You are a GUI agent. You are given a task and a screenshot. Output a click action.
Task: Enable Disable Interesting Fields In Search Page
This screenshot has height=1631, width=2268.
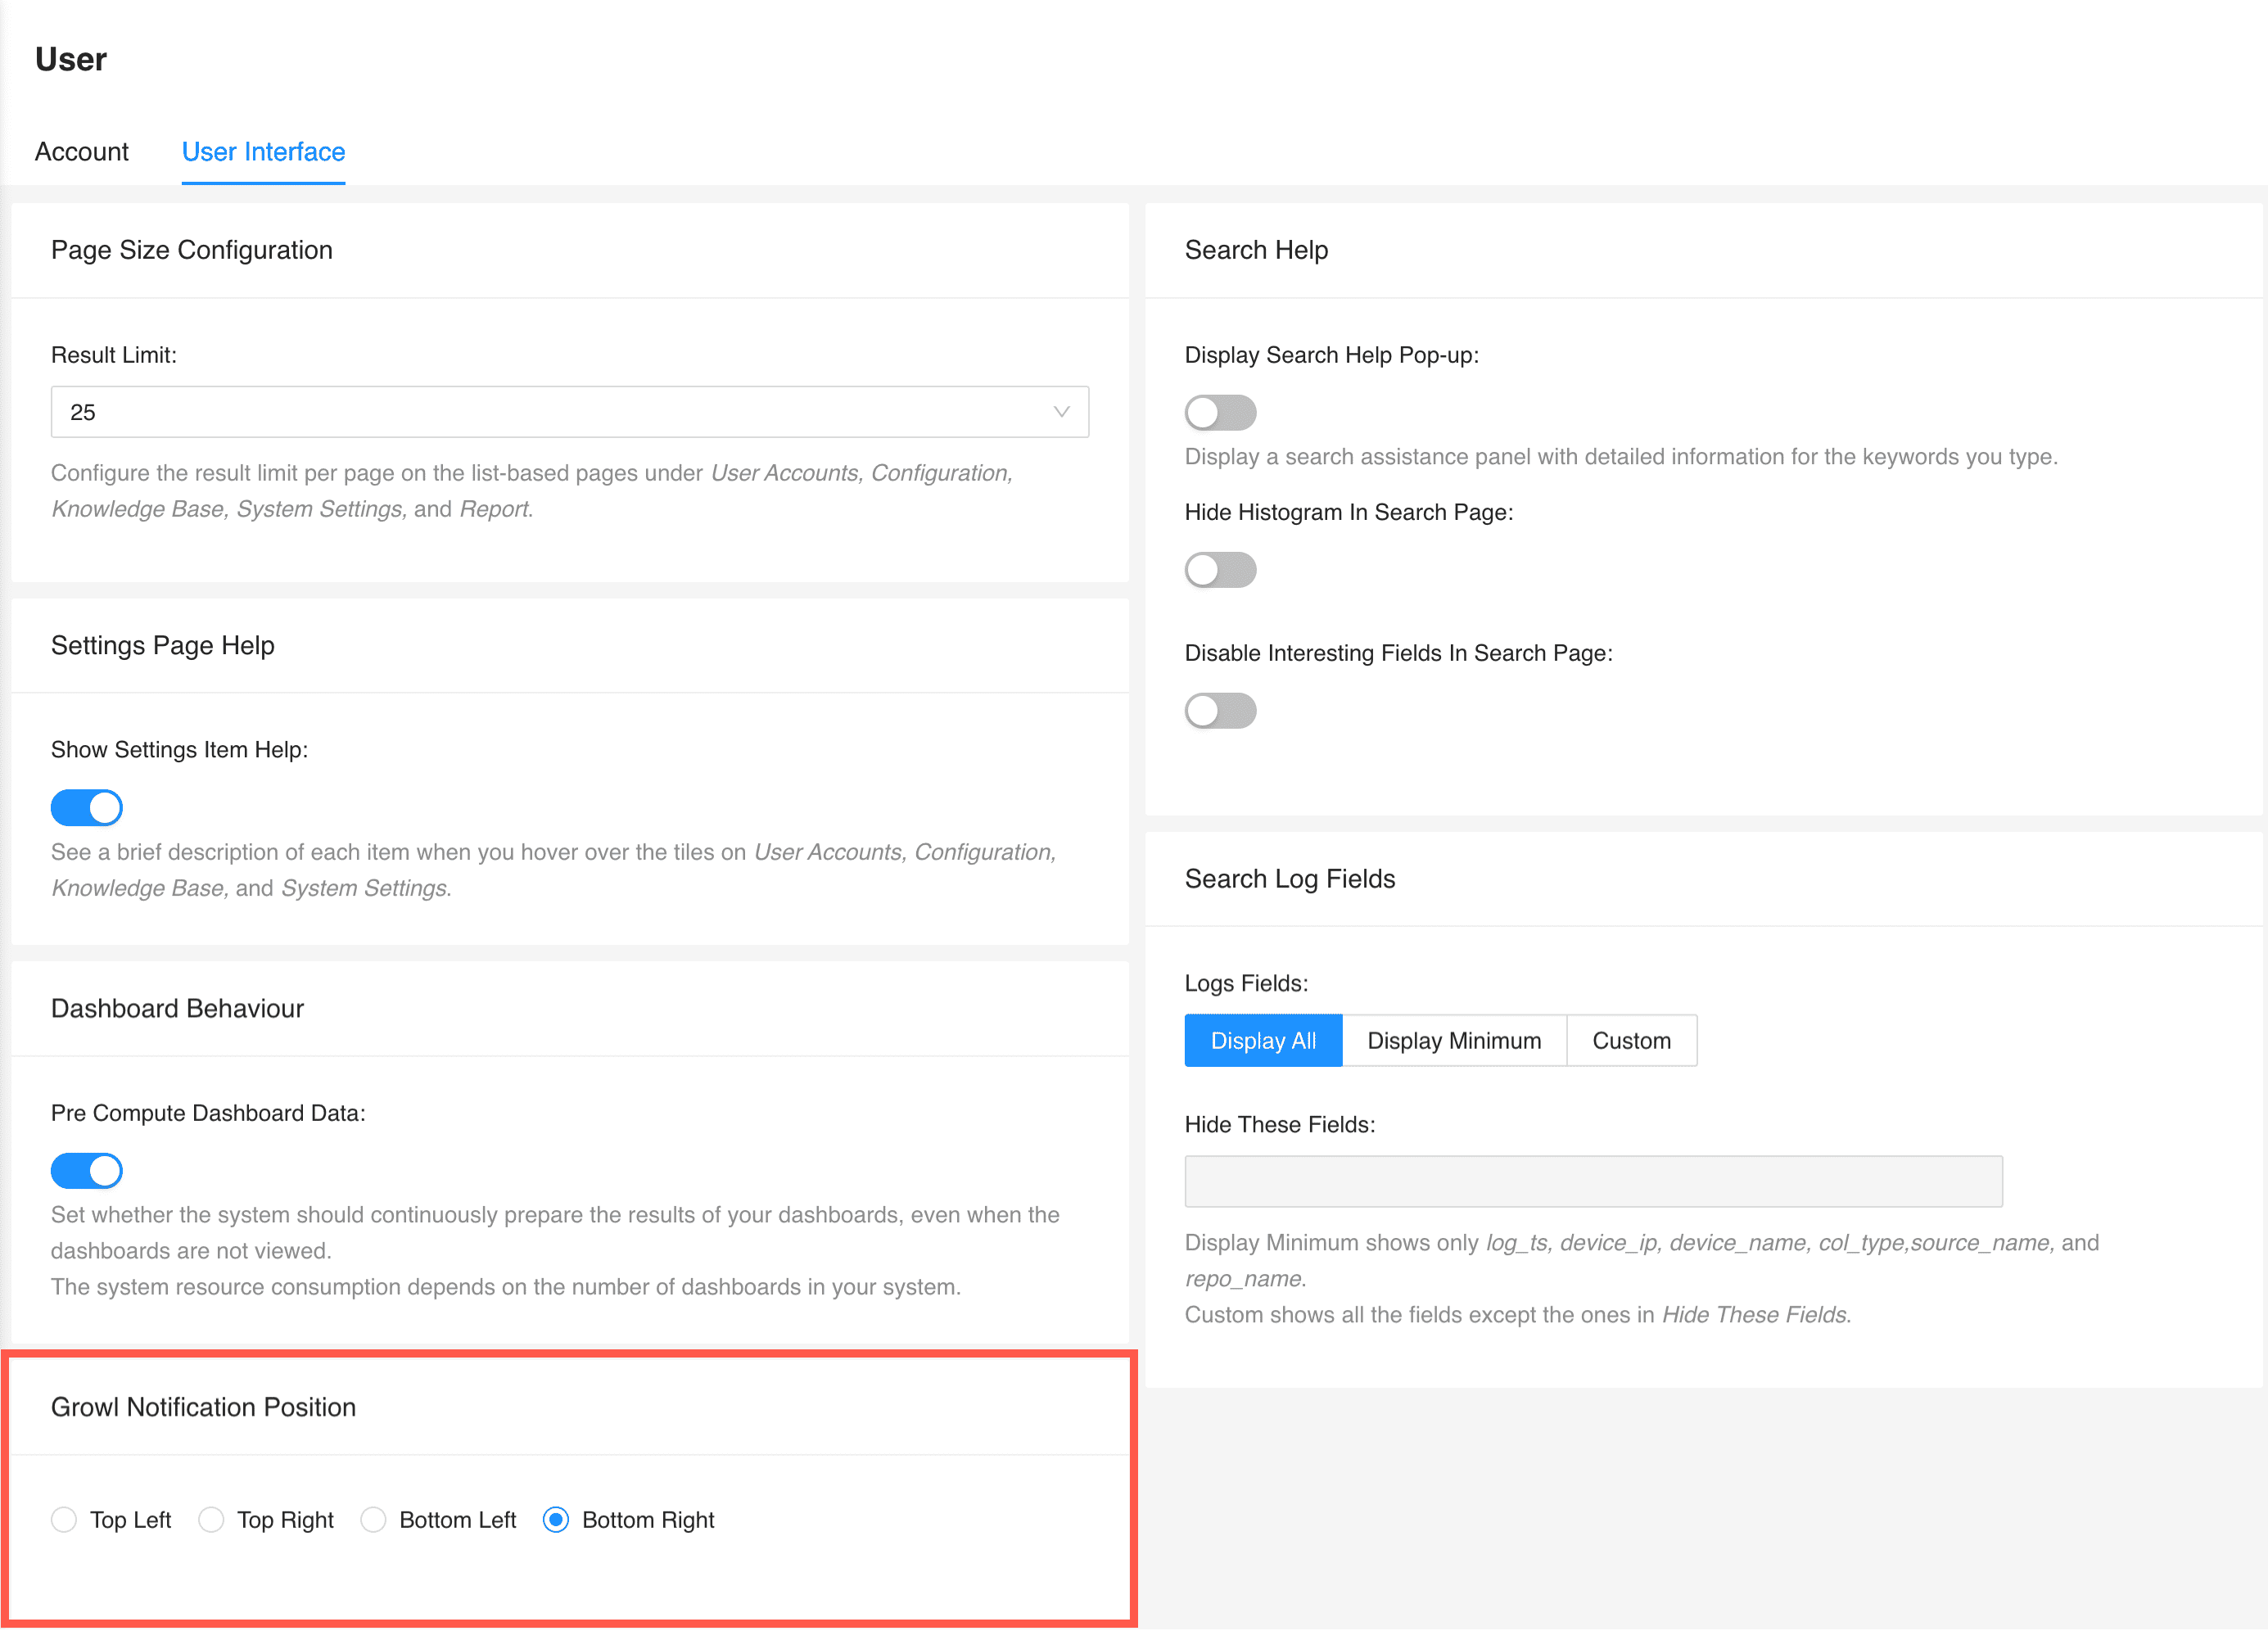point(1220,710)
